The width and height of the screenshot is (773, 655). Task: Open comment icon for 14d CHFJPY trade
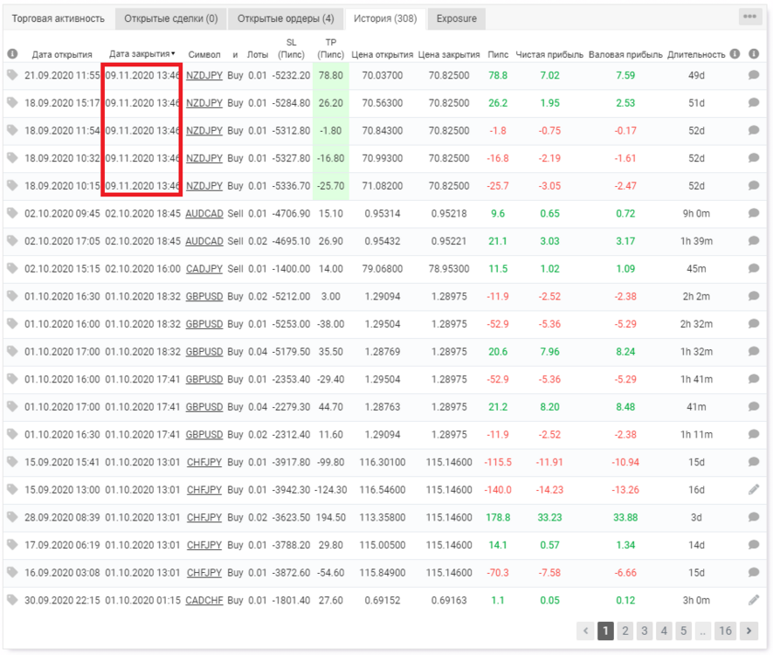pyautogui.click(x=754, y=545)
